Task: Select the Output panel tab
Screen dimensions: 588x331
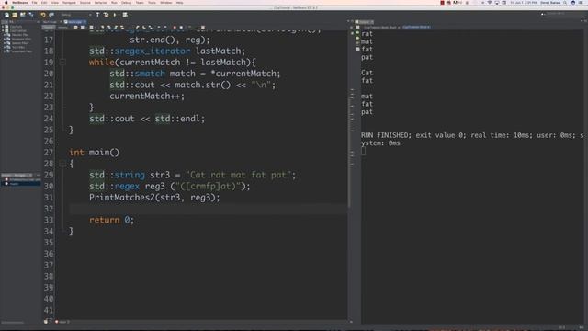Action: coord(364,22)
